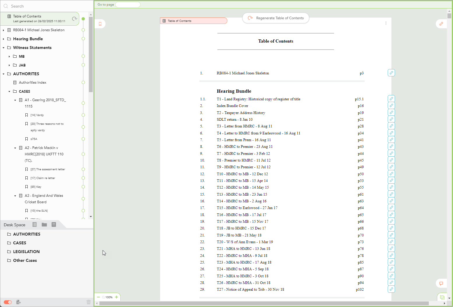Click the export icon in bottom bar
Viewport: 453px width, 307px height.
(18, 302)
